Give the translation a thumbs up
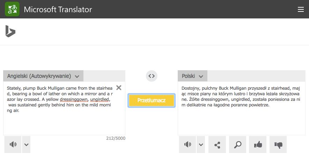Image resolution: width=309 pixels, height=161 pixels. [x=258, y=144]
